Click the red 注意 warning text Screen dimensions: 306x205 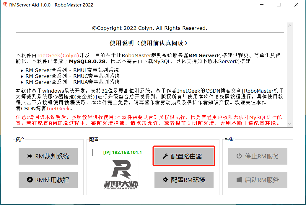149,120
